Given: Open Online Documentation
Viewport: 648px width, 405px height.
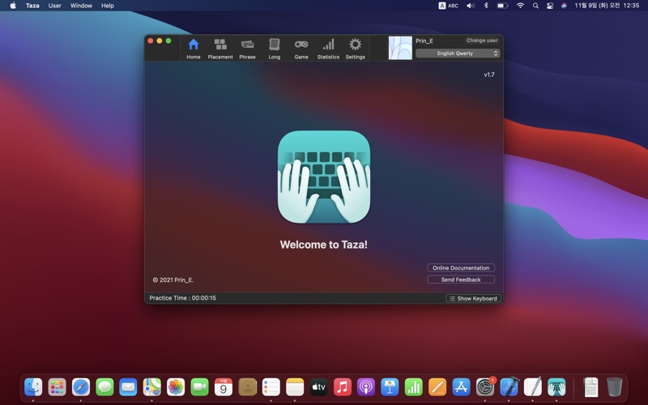Looking at the screenshot, I should tap(461, 268).
